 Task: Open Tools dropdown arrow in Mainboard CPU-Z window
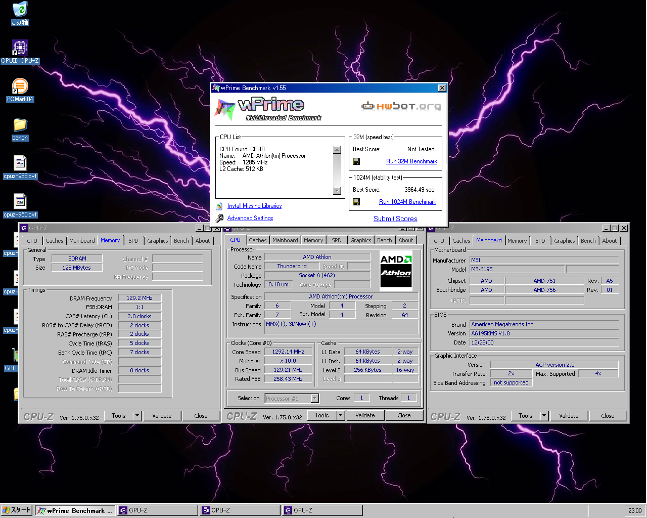544,416
